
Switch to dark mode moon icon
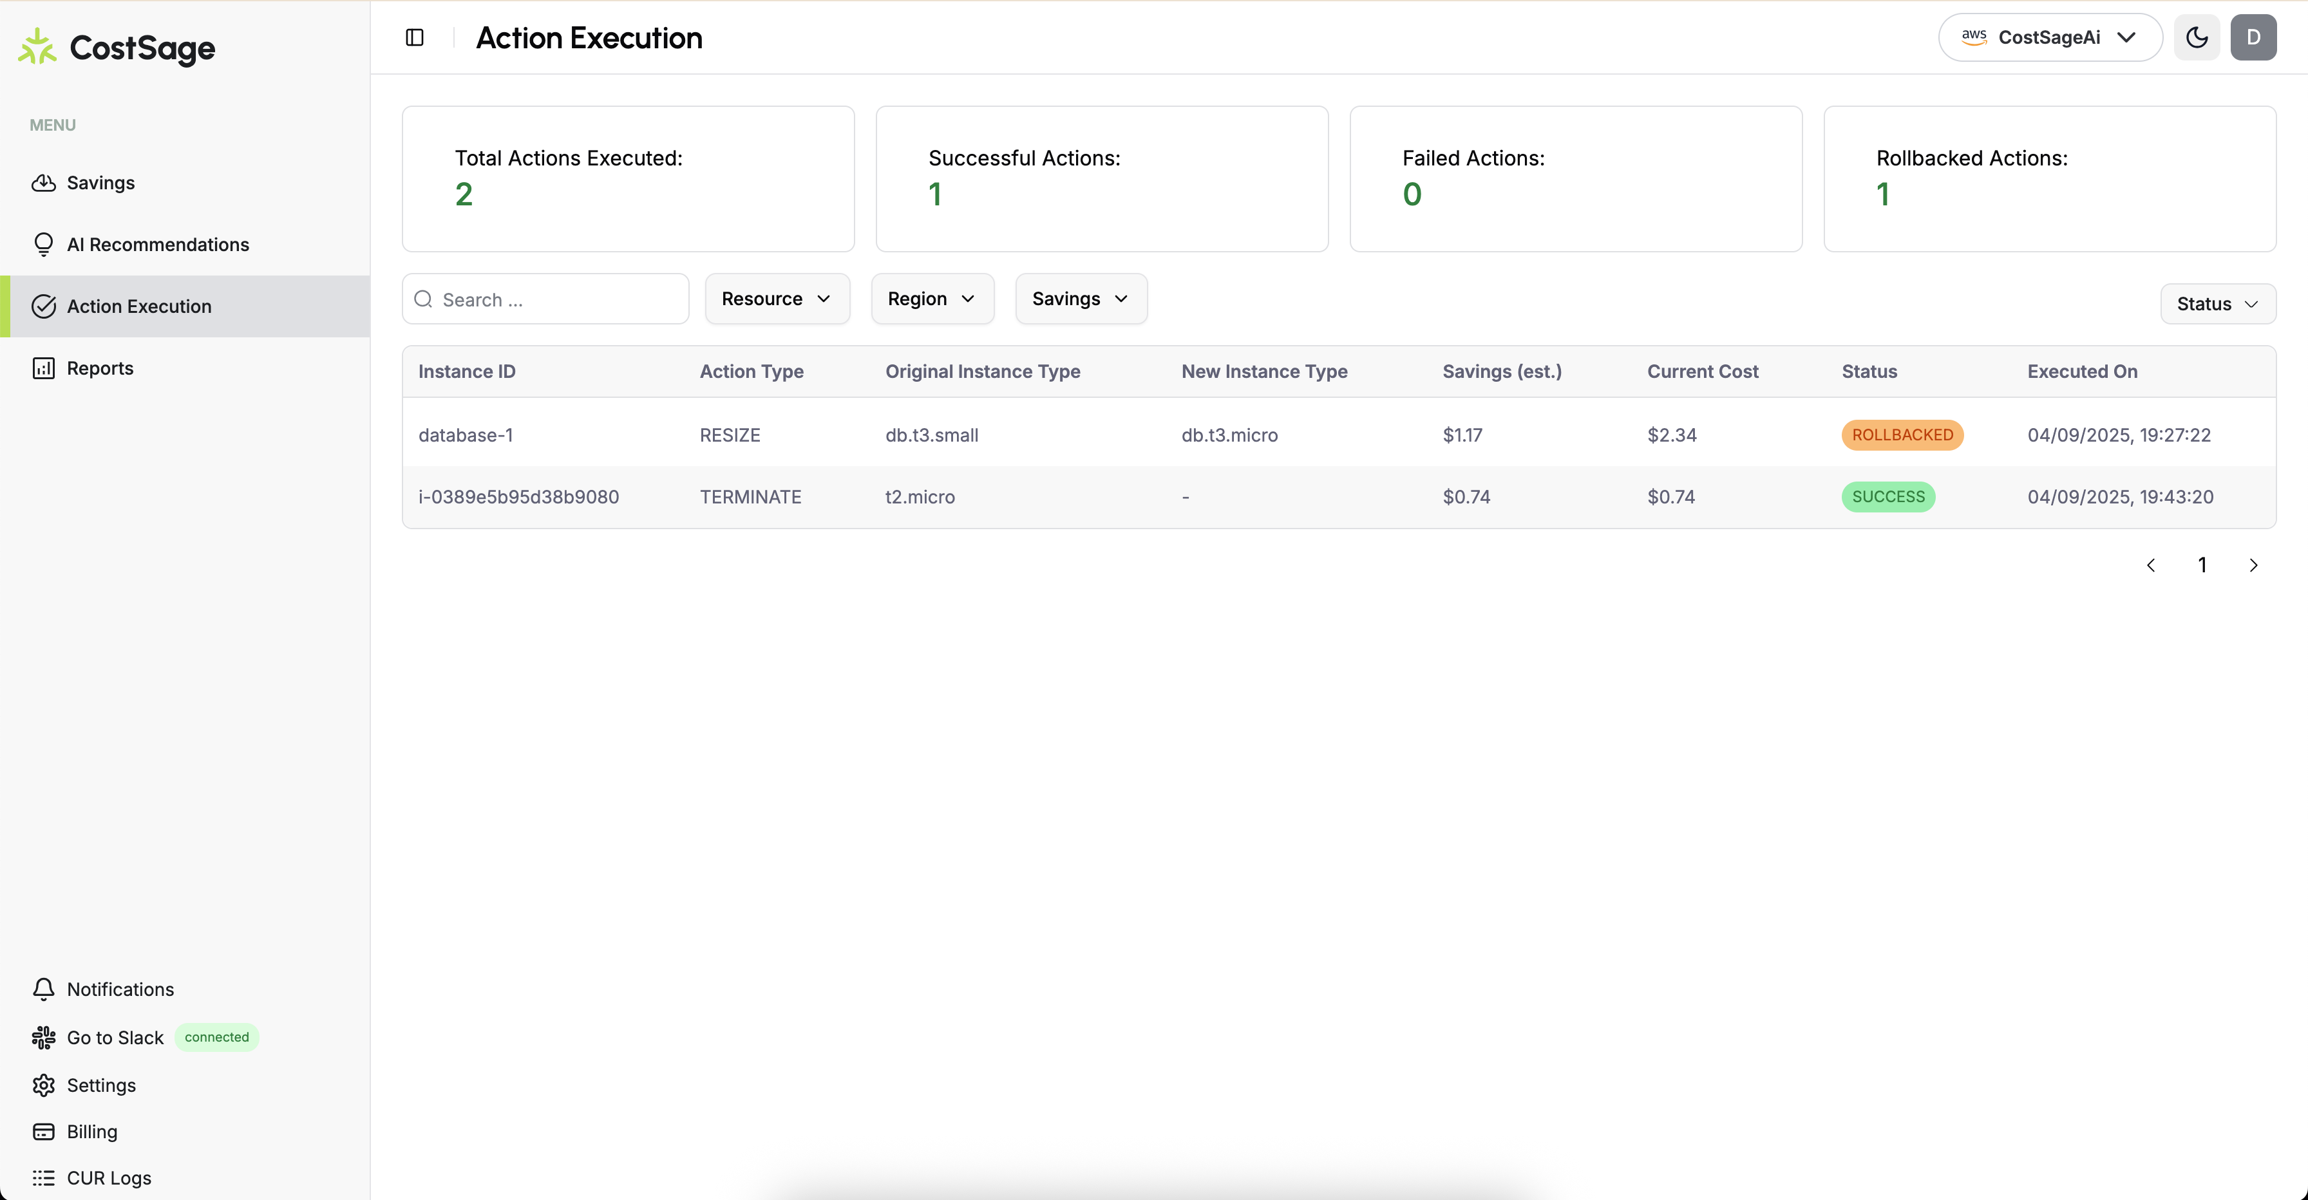(2196, 37)
